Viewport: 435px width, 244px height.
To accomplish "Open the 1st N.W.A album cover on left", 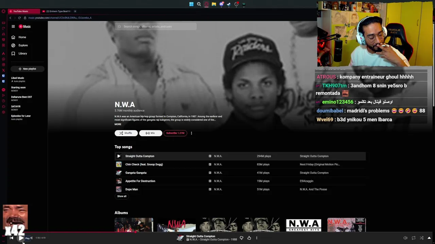I will click(134, 225).
